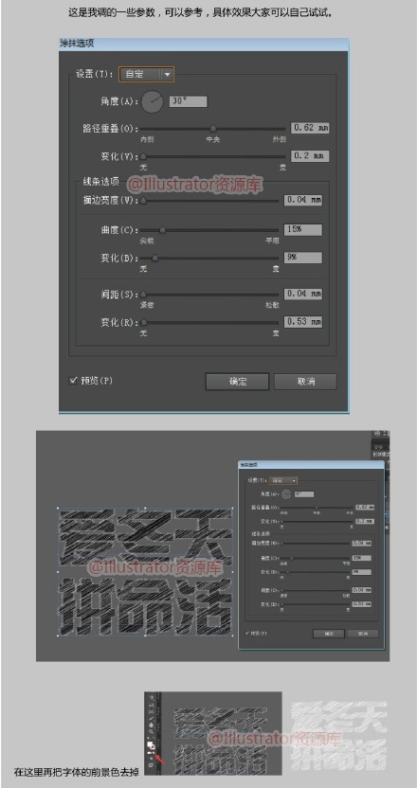The height and width of the screenshot is (788, 417).
Task: Click the 松散 label in the large dialog
Action: [272, 305]
